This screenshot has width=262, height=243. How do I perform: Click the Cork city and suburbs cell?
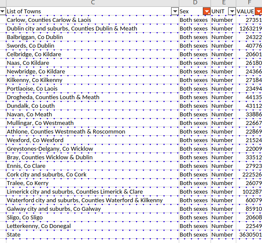[x=47, y=175]
